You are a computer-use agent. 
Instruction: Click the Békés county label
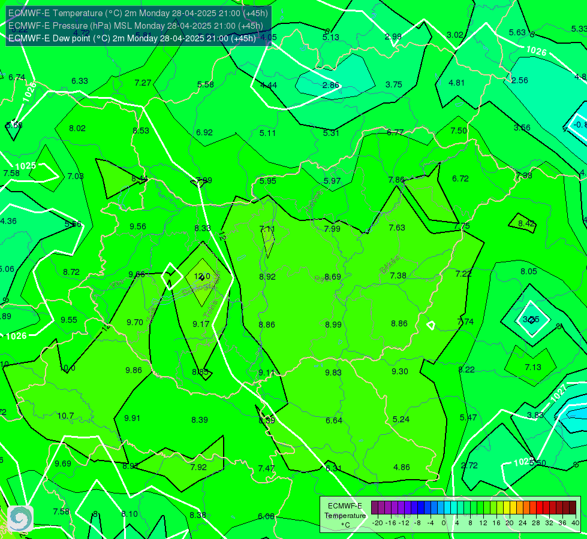tap(389, 265)
